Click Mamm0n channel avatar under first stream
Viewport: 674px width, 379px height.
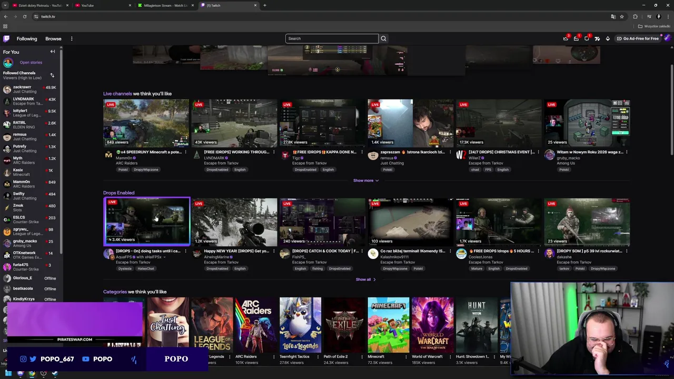point(108,155)
